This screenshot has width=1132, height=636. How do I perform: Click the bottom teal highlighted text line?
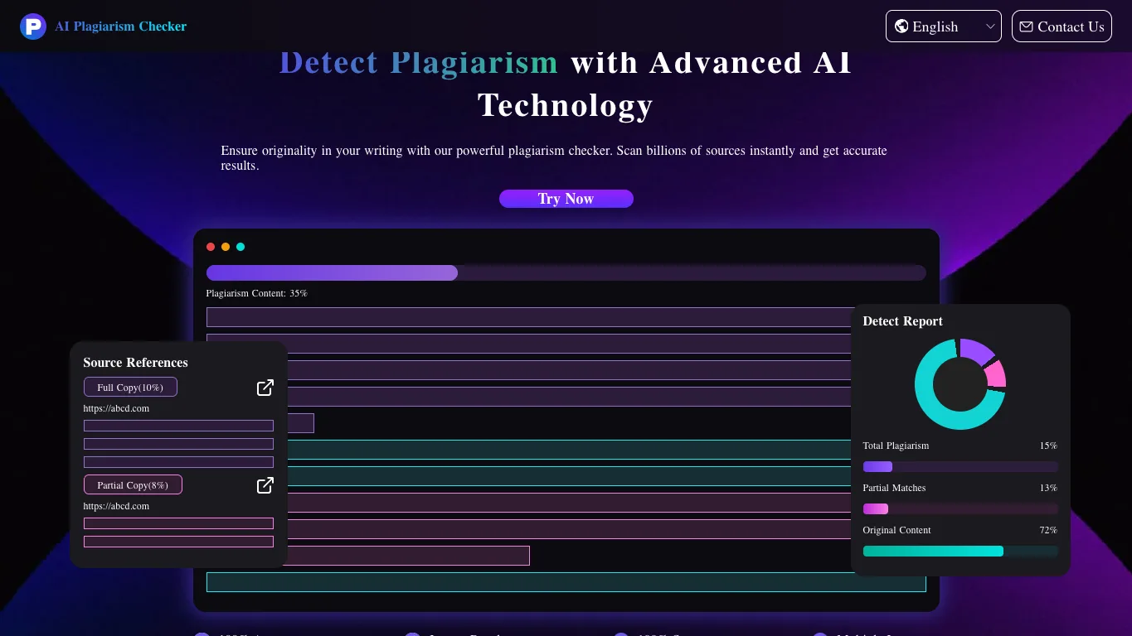[x=566, y=582]
